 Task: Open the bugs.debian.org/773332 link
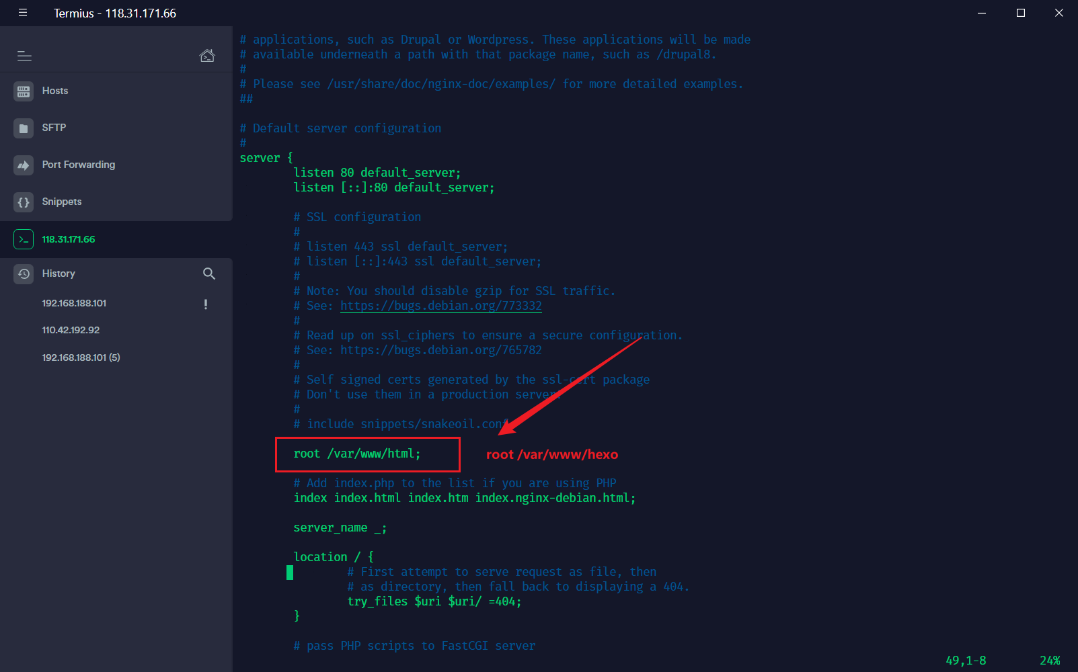[440, 306]
